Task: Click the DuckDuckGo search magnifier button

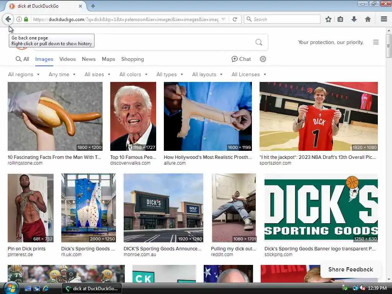Action: click(259, 42)
